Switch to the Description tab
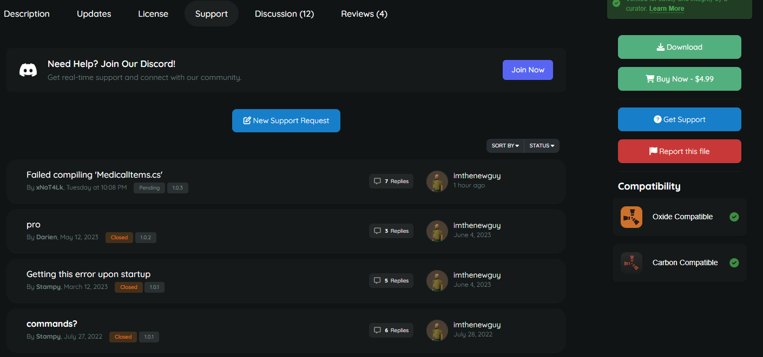The width and height of the screenshot is (763, 357). (x=27, y=14)
